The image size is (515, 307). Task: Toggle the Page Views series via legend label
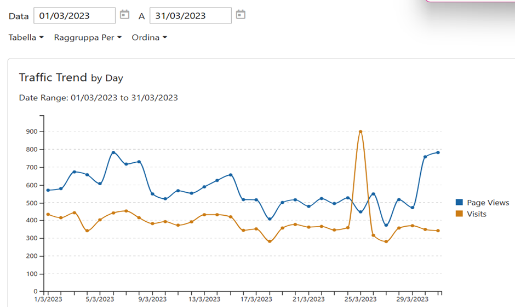(488, 203)
